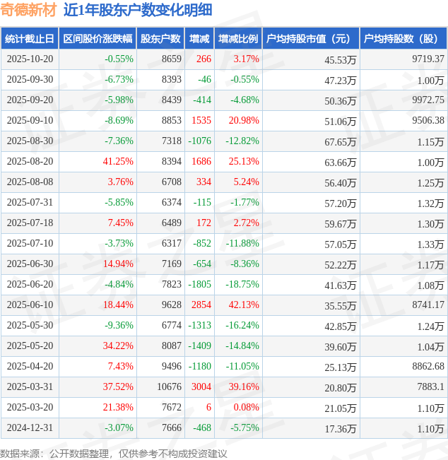Select the 股东户数 column header

[160, 39]
